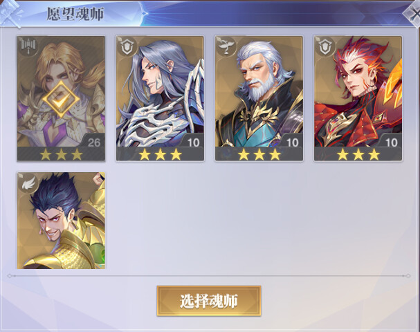Click the 愿望魂师 title header
420x332 pixels.
coord(75,15)
